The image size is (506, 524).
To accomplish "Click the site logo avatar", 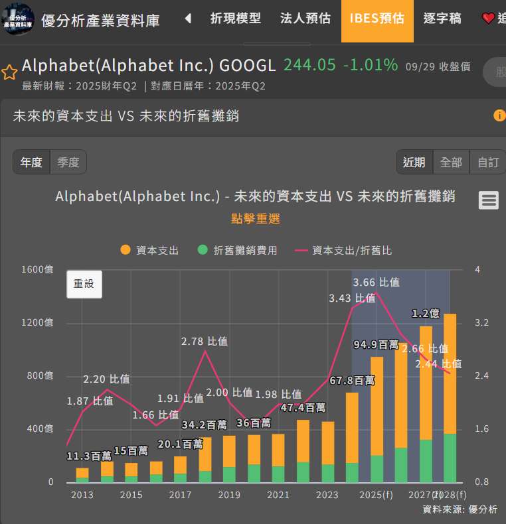I will 17,19.
